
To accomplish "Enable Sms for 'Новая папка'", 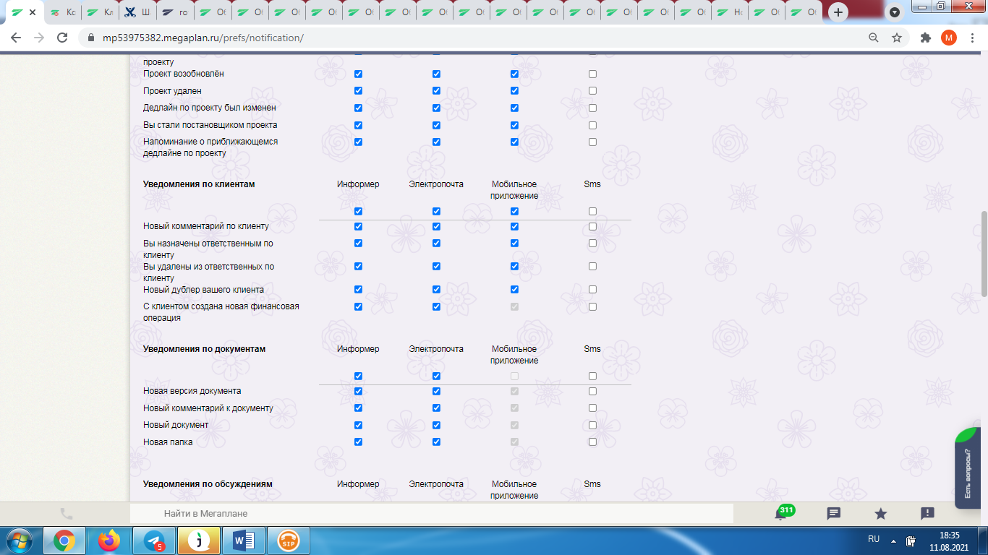I will click(x=592, y=442).
